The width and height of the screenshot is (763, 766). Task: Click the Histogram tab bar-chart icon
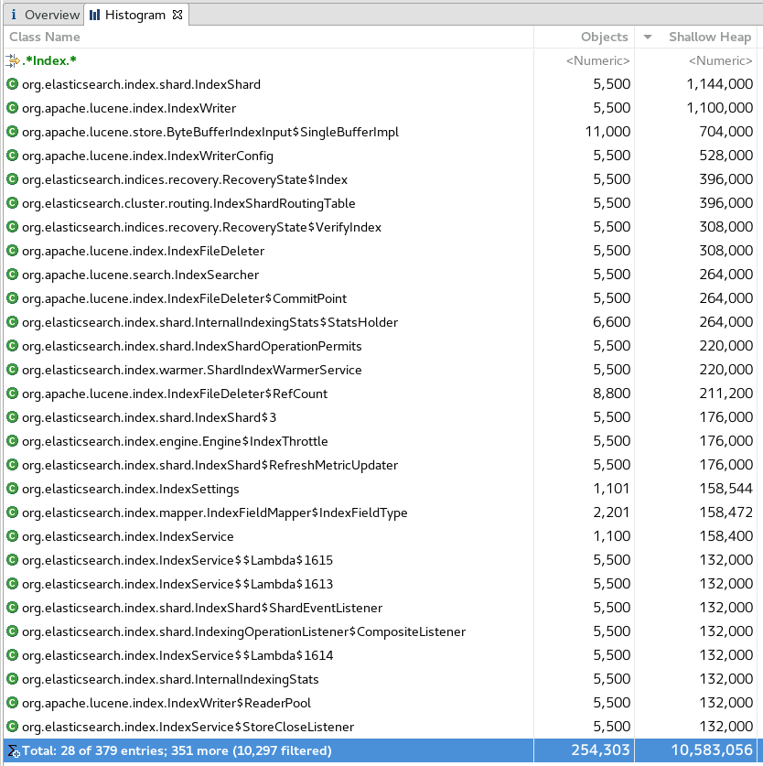coord(95,16)
